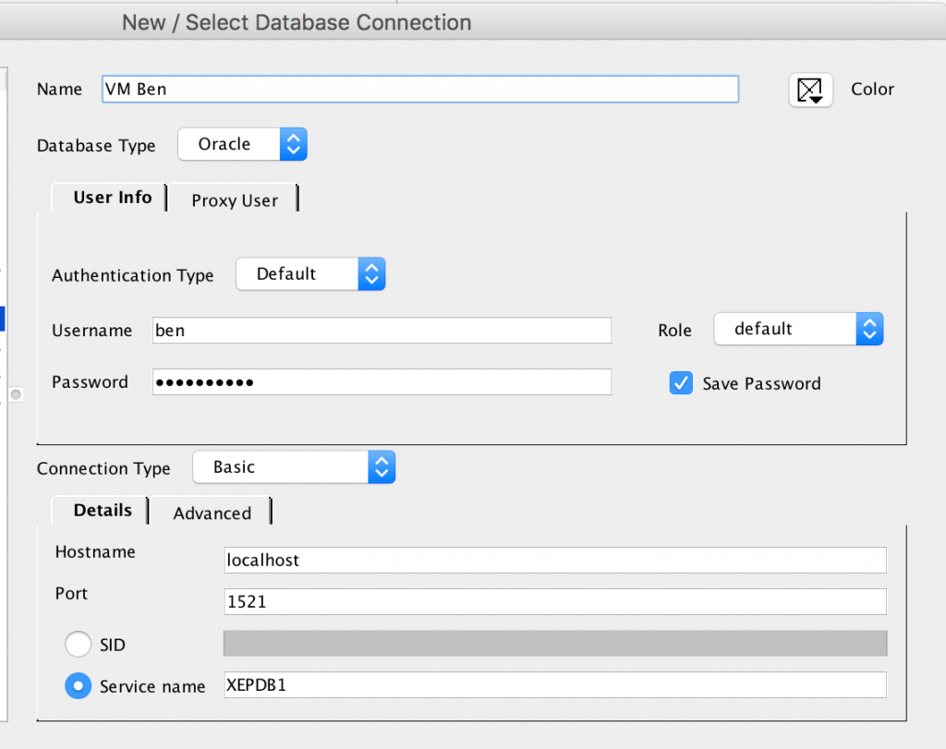Expand the Connection Type dropdown showing Basic
Viewport: 946px width, 749px height.
tap(294, 467)
